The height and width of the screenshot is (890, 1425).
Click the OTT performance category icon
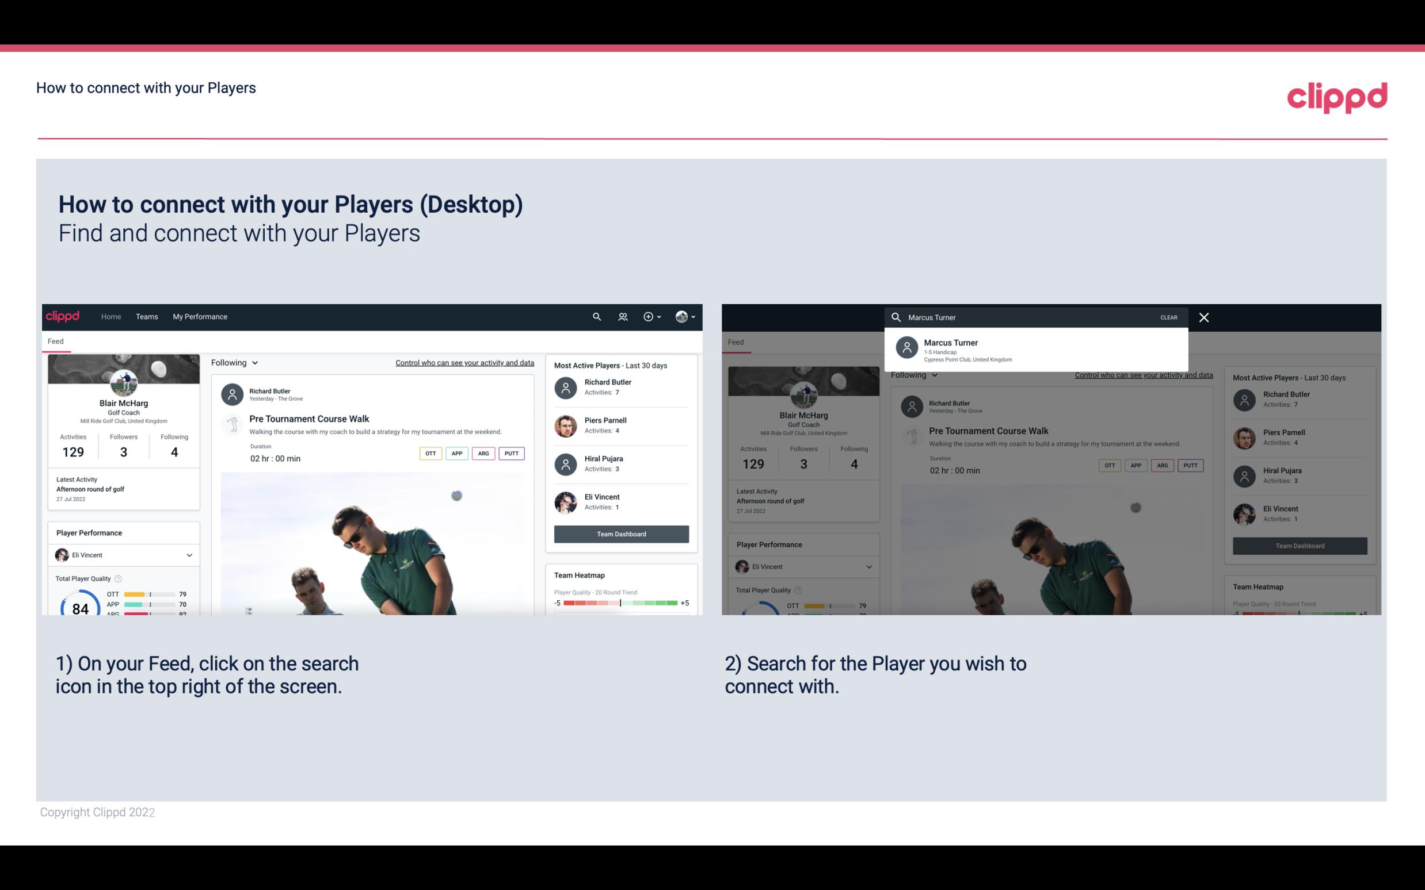click(429, 452)
